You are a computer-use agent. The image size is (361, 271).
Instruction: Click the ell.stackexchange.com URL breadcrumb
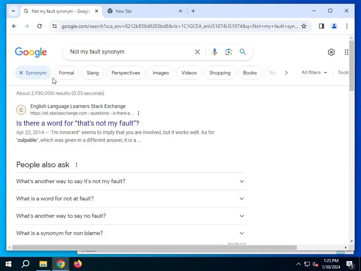[x=81, y=113]
